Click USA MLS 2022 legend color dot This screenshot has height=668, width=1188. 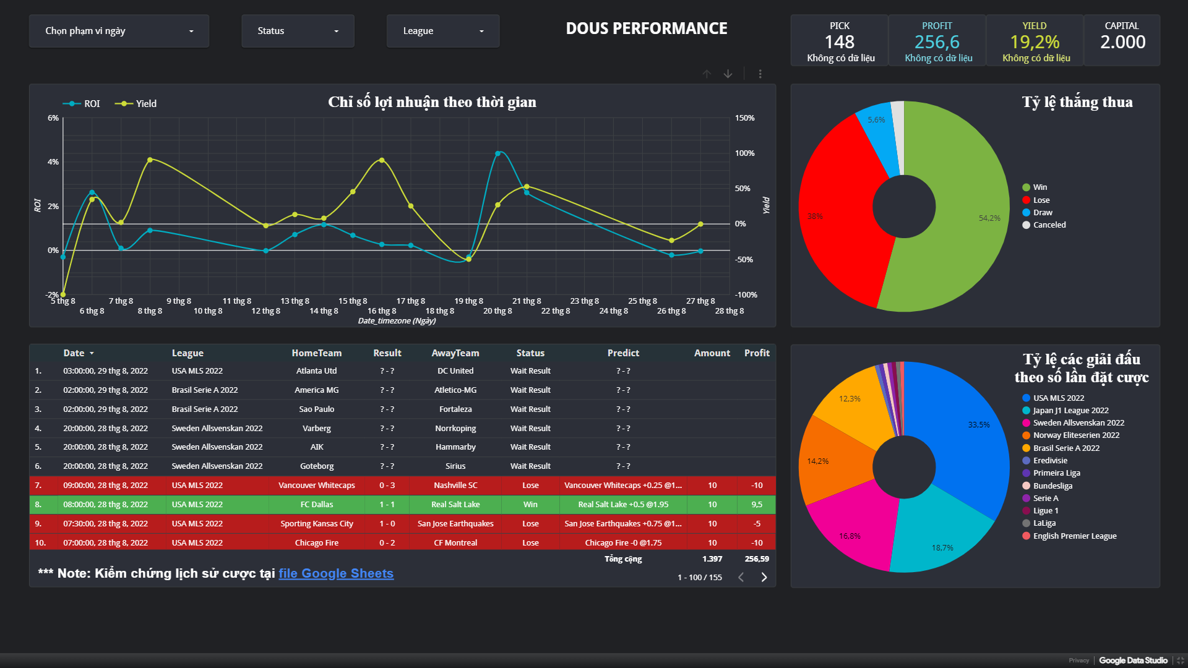click(x=1026, y=398)
